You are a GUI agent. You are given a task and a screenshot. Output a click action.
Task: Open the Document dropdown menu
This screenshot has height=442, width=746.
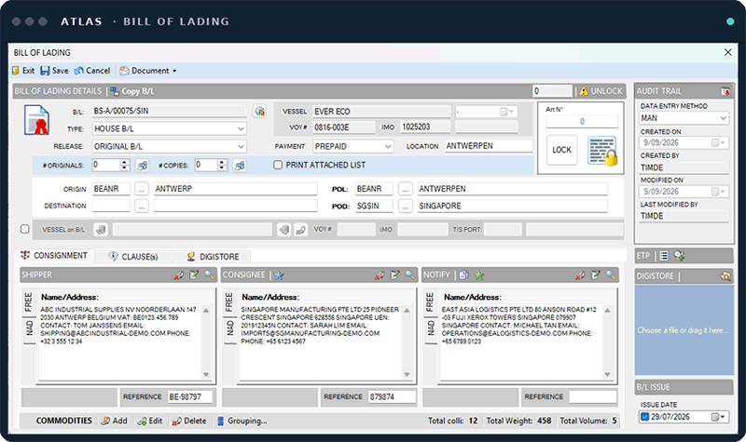click(148, 71)
